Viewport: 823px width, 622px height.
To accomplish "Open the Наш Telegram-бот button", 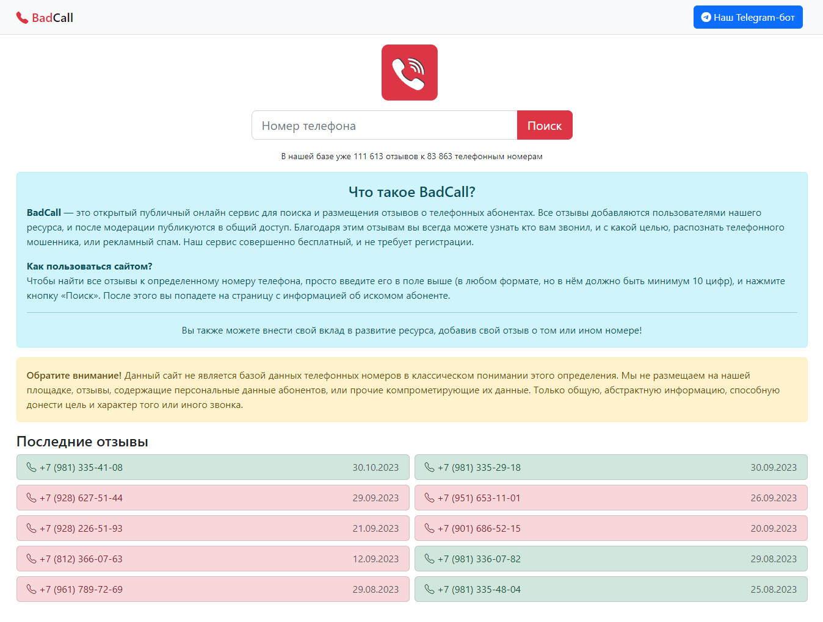I will [x=748, y=17].
